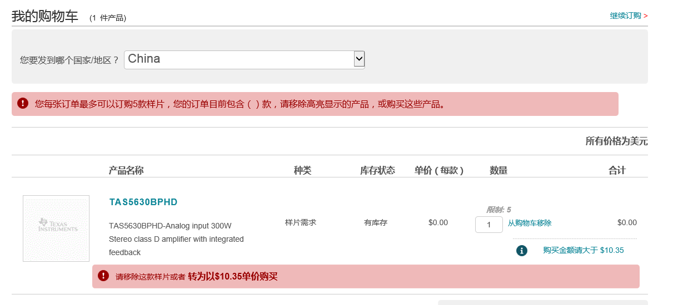Click the 数量 column header

[498, 170]
